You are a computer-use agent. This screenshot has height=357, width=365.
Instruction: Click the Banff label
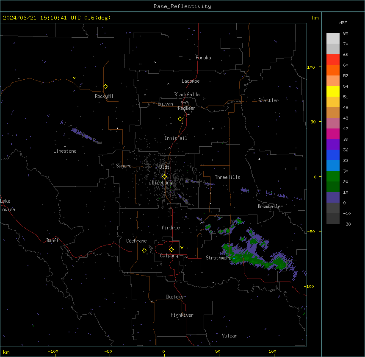pyautogui.click(x=53, y=240)
